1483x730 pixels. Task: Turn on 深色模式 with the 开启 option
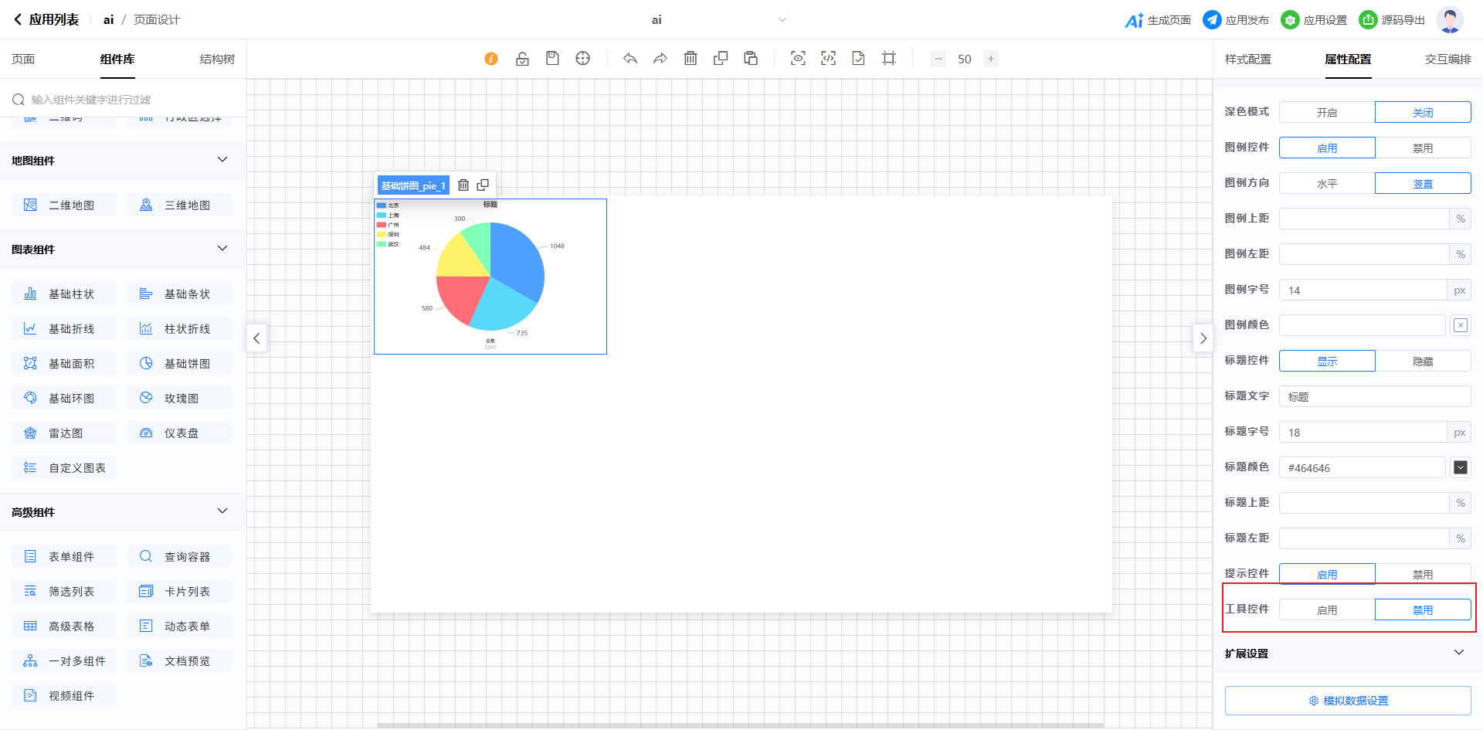1327,113
